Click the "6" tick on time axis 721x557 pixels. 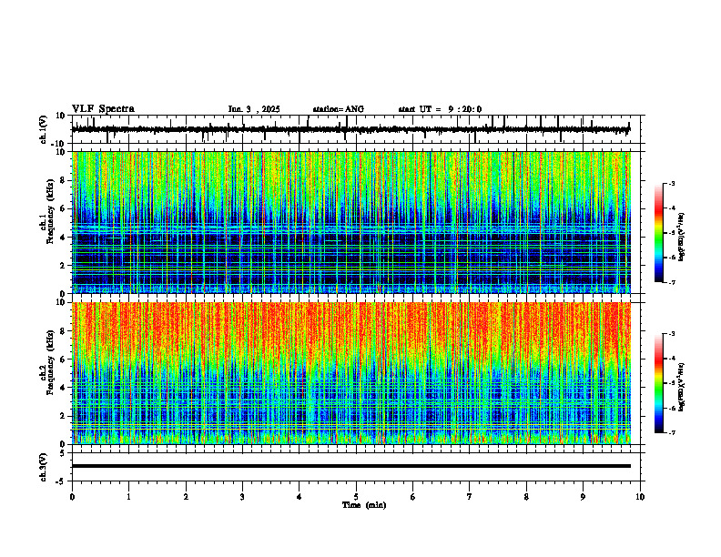click(413, 497)
